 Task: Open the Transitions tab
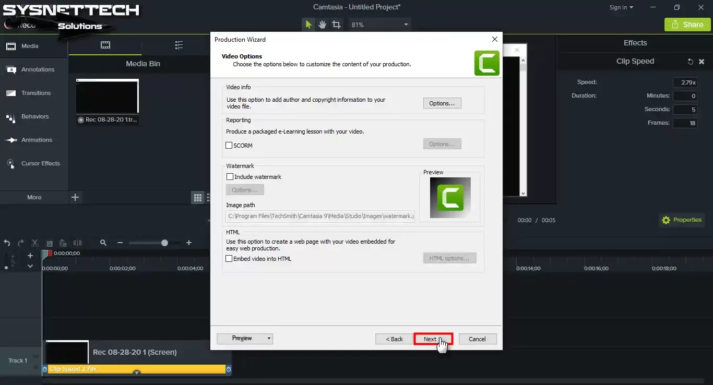tap(34, 93)
